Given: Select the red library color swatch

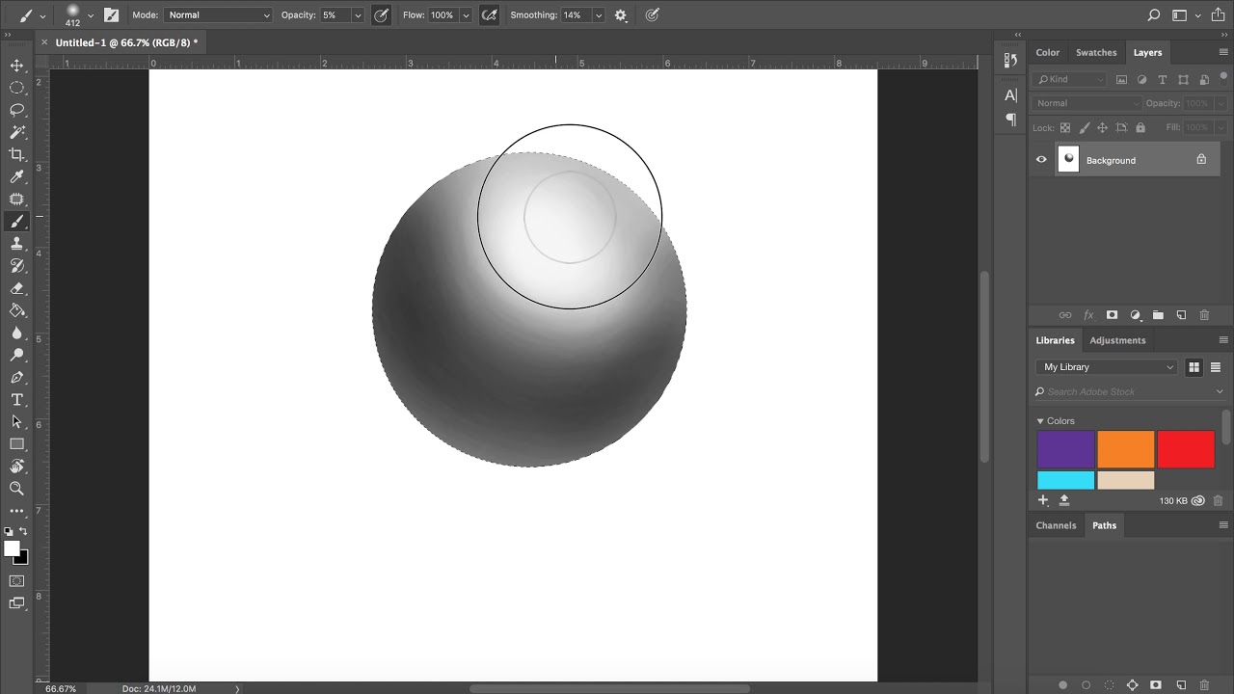Looking at the screenshot, I should (1186, 450).
